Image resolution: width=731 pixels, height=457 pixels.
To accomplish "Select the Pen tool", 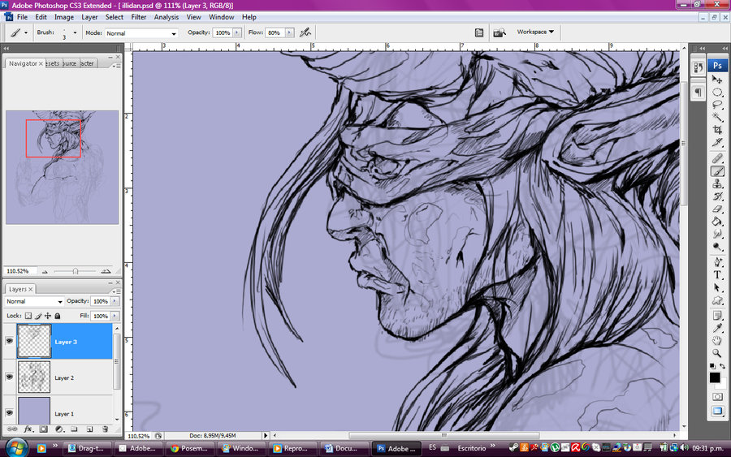I will pyautogui.click(x=717, y=262).
